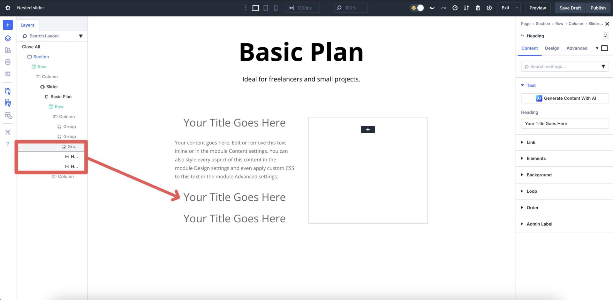Click the trash icon in top toolbar
The width and height of the screenshot is (613, 300).
click(478, 8)
